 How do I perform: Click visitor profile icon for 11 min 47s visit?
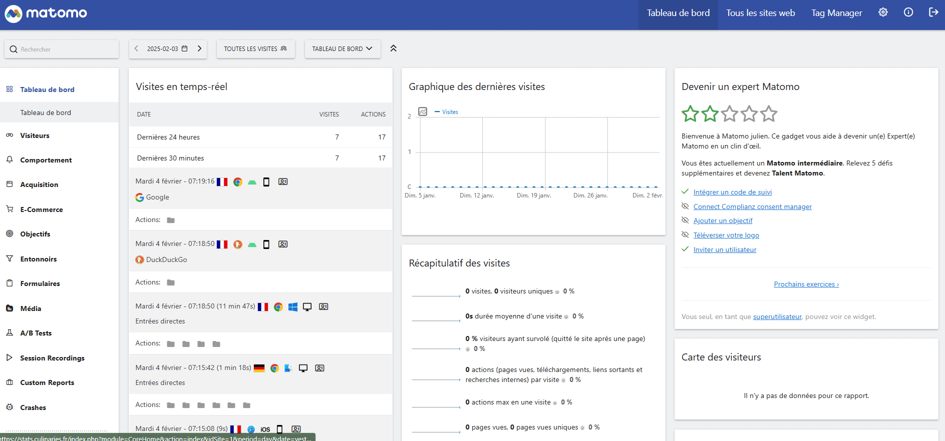[324, 306]
